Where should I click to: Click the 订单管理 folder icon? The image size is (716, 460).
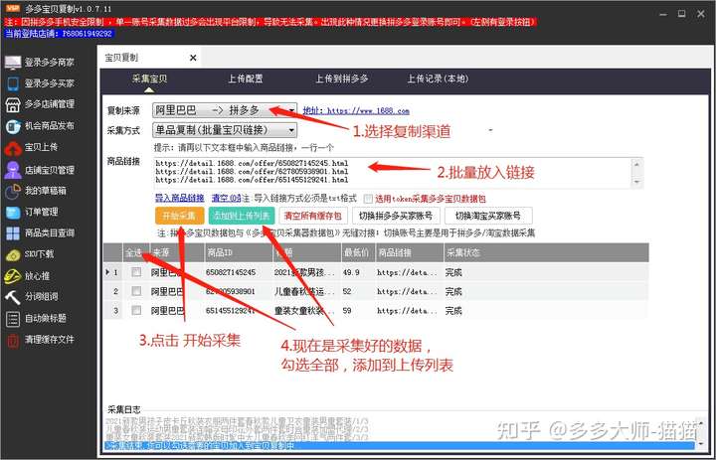pos(13,213)
